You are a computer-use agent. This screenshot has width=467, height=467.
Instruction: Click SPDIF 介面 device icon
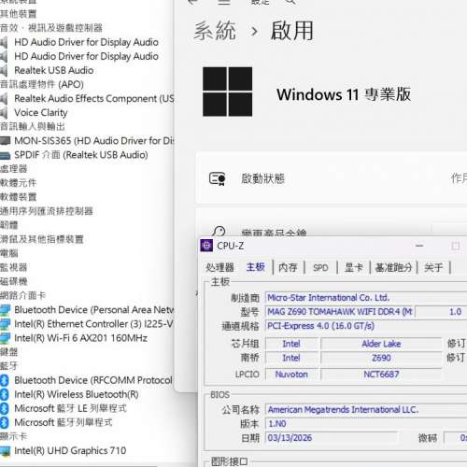5,155
